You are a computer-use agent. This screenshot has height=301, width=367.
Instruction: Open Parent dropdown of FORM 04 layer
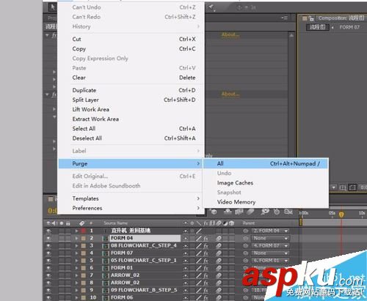[x=270, y=238]
